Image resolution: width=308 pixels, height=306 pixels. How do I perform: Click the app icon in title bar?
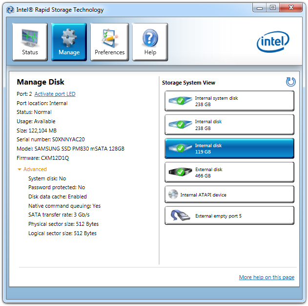(x=10, y=10)
